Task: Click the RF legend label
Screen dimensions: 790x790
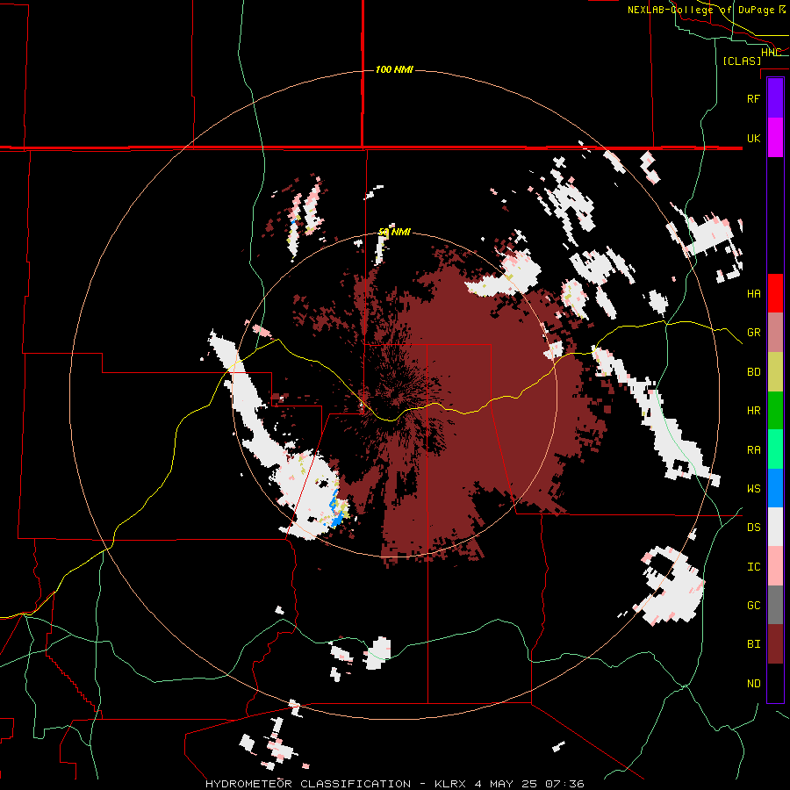Action: 753,98
